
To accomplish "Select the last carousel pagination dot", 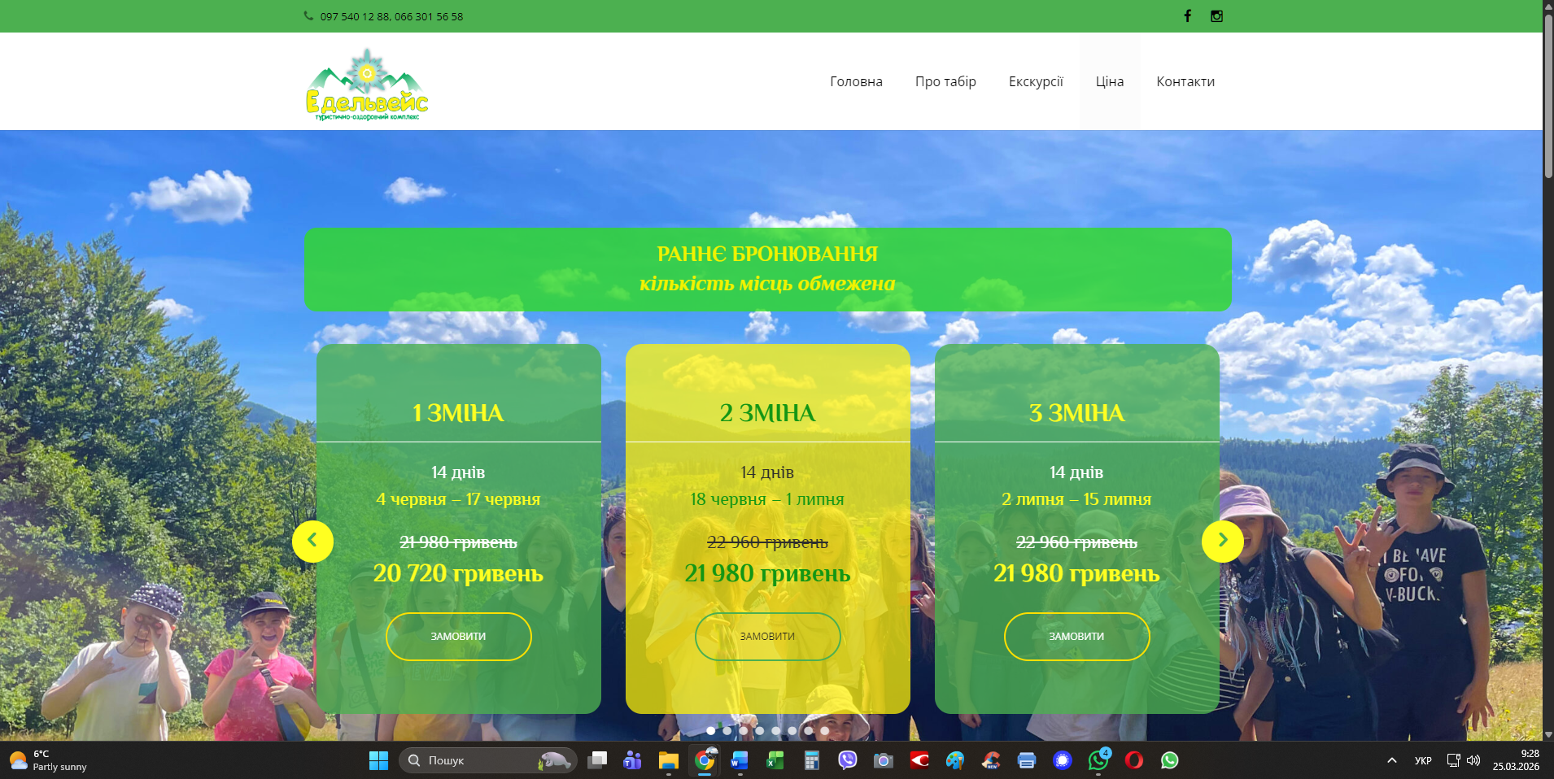I will tap(824, 730).
